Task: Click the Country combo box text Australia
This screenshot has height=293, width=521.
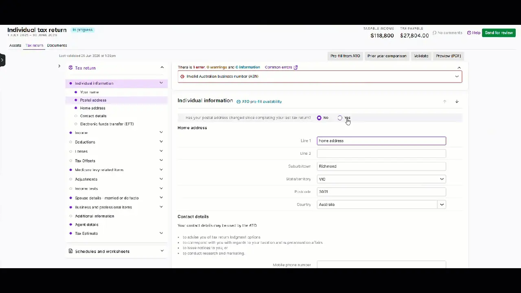Action: 327,205
